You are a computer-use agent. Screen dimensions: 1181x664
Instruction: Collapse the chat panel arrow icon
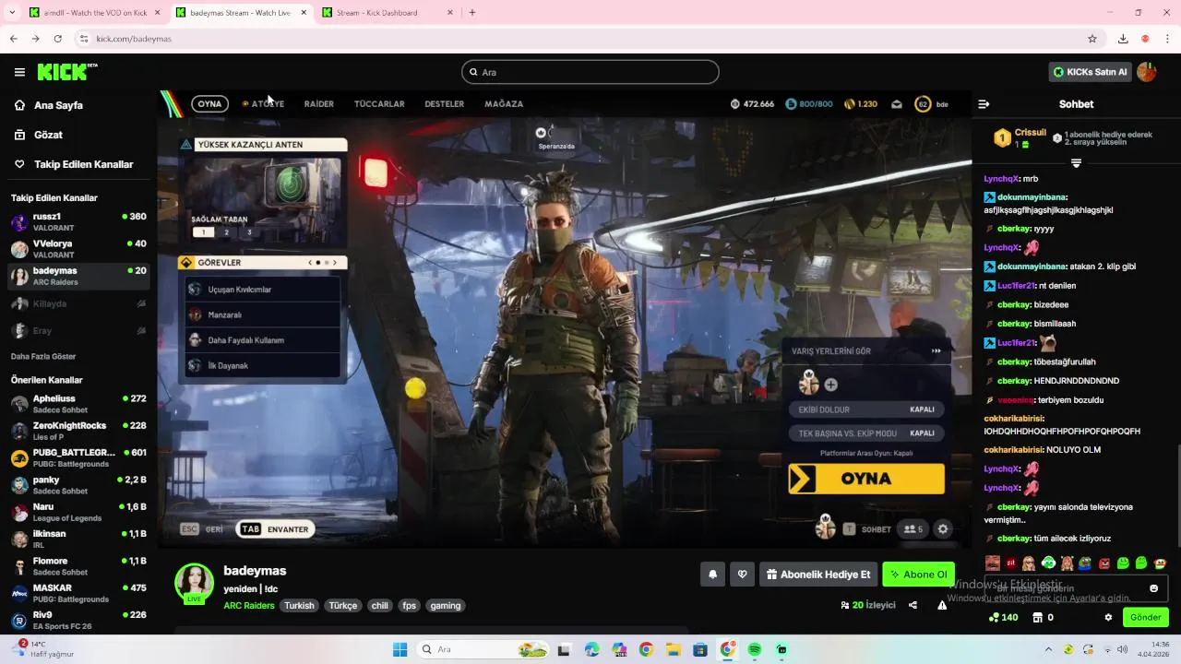(x=984, y=104)
